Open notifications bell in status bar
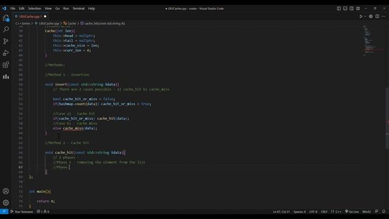 tap(384, 211)
